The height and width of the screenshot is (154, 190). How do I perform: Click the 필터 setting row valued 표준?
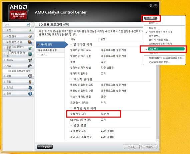[110, 62]
